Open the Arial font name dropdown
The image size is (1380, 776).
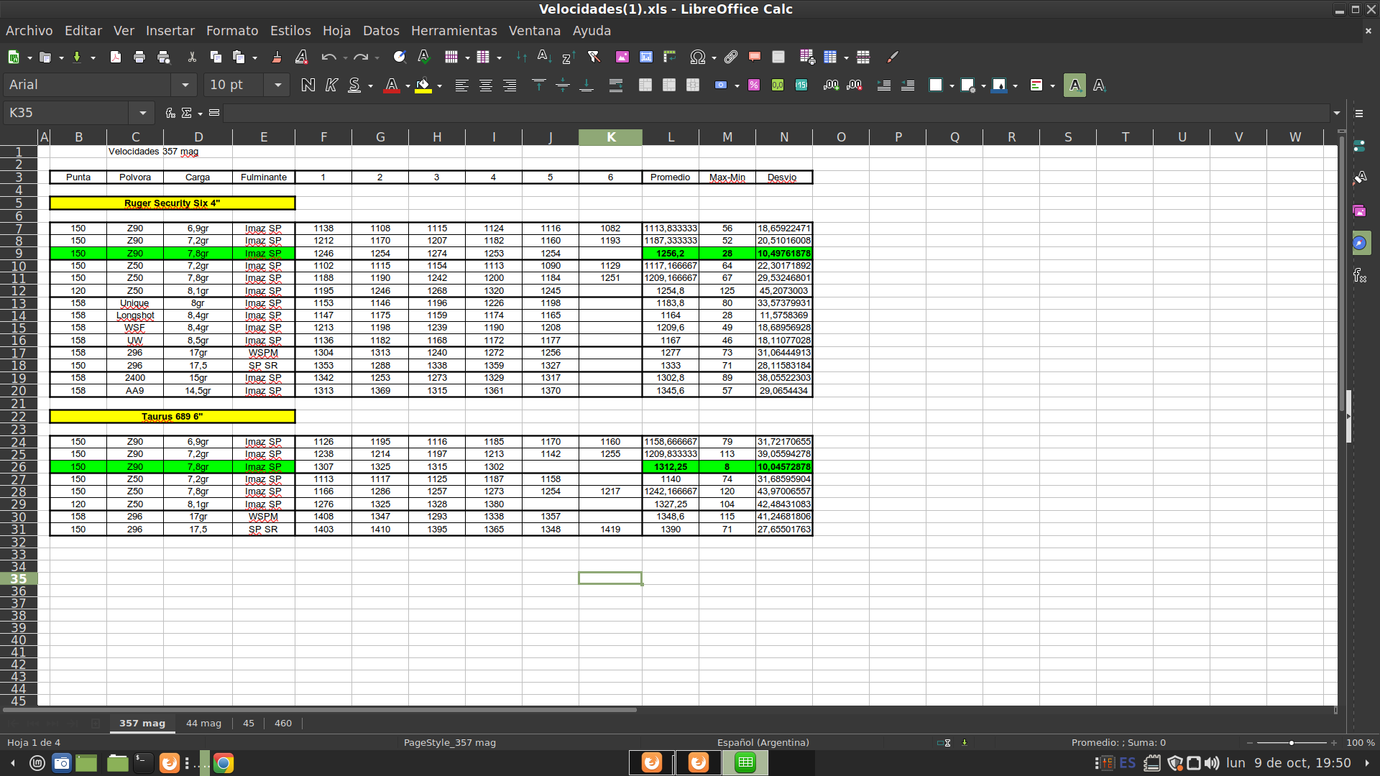[185, 86]
